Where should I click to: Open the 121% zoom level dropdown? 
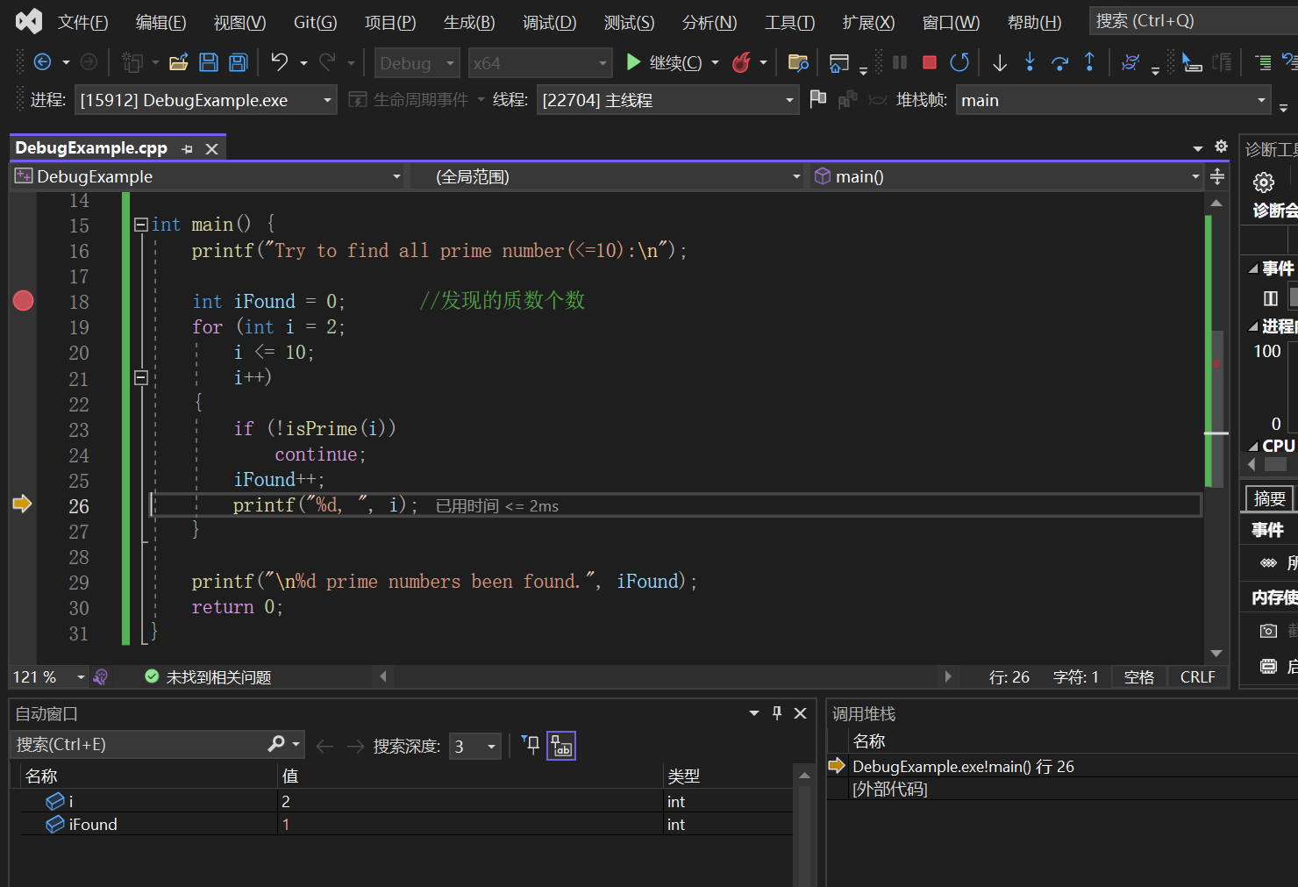[x=49, y=677]
